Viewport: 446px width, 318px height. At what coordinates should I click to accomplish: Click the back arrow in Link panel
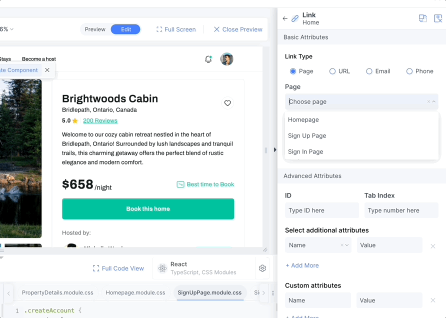click(285, 19)
